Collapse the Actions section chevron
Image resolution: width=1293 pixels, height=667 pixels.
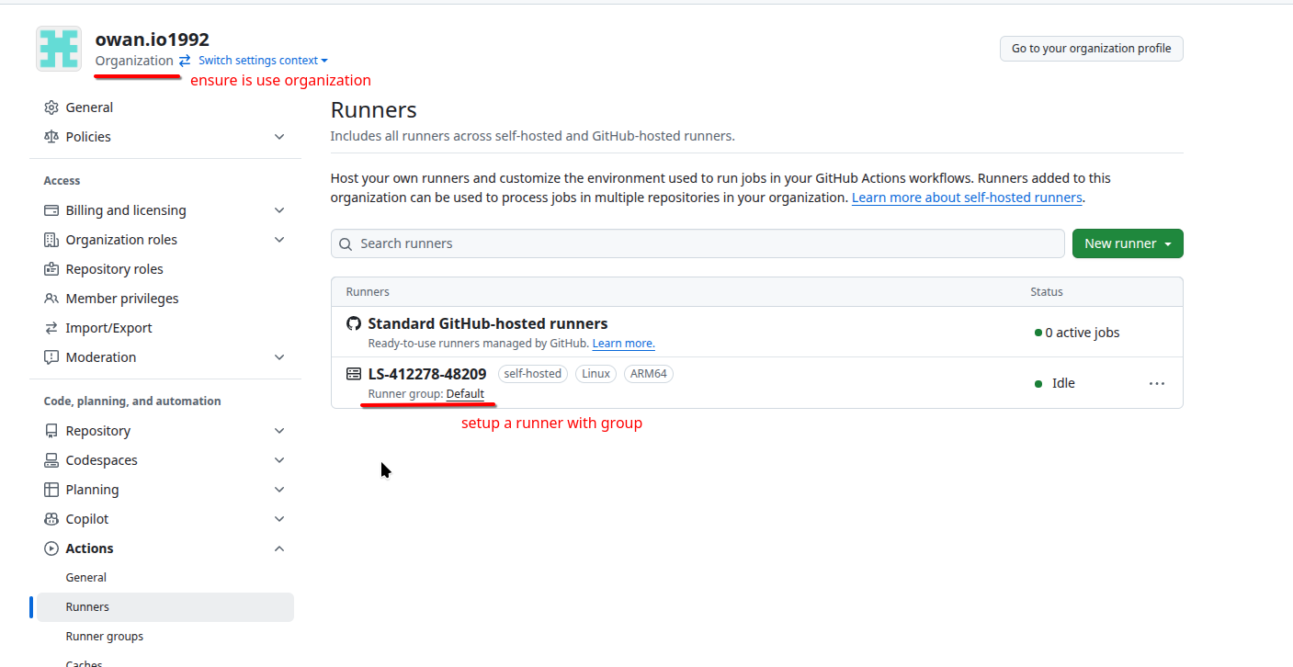pyautogui.click(x=279, y=548)
